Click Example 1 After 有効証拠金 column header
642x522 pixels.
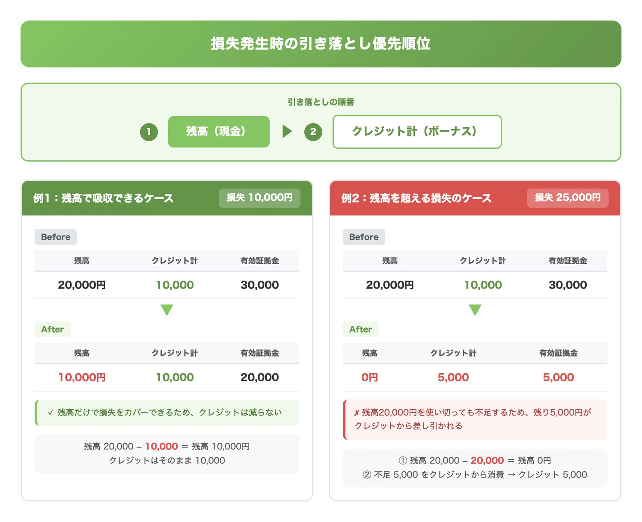pyautogui.click(x=260, y=353)
